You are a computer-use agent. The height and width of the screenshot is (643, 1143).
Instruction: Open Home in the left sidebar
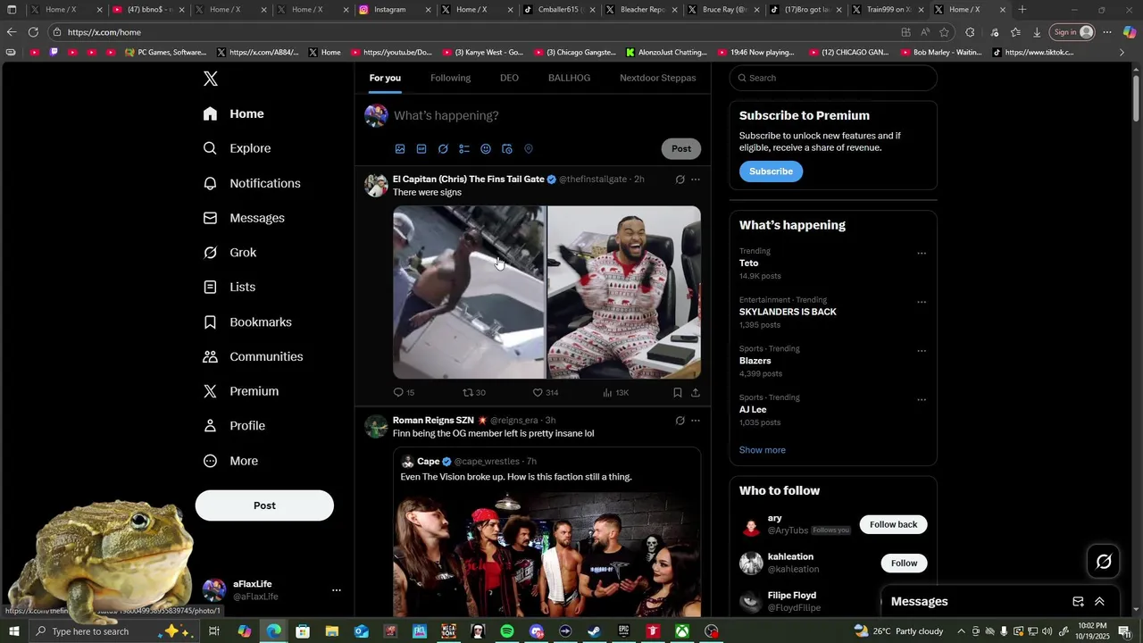coord(234,113)
